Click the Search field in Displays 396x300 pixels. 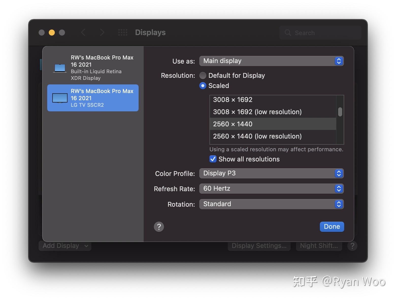(x=320, y=33)
